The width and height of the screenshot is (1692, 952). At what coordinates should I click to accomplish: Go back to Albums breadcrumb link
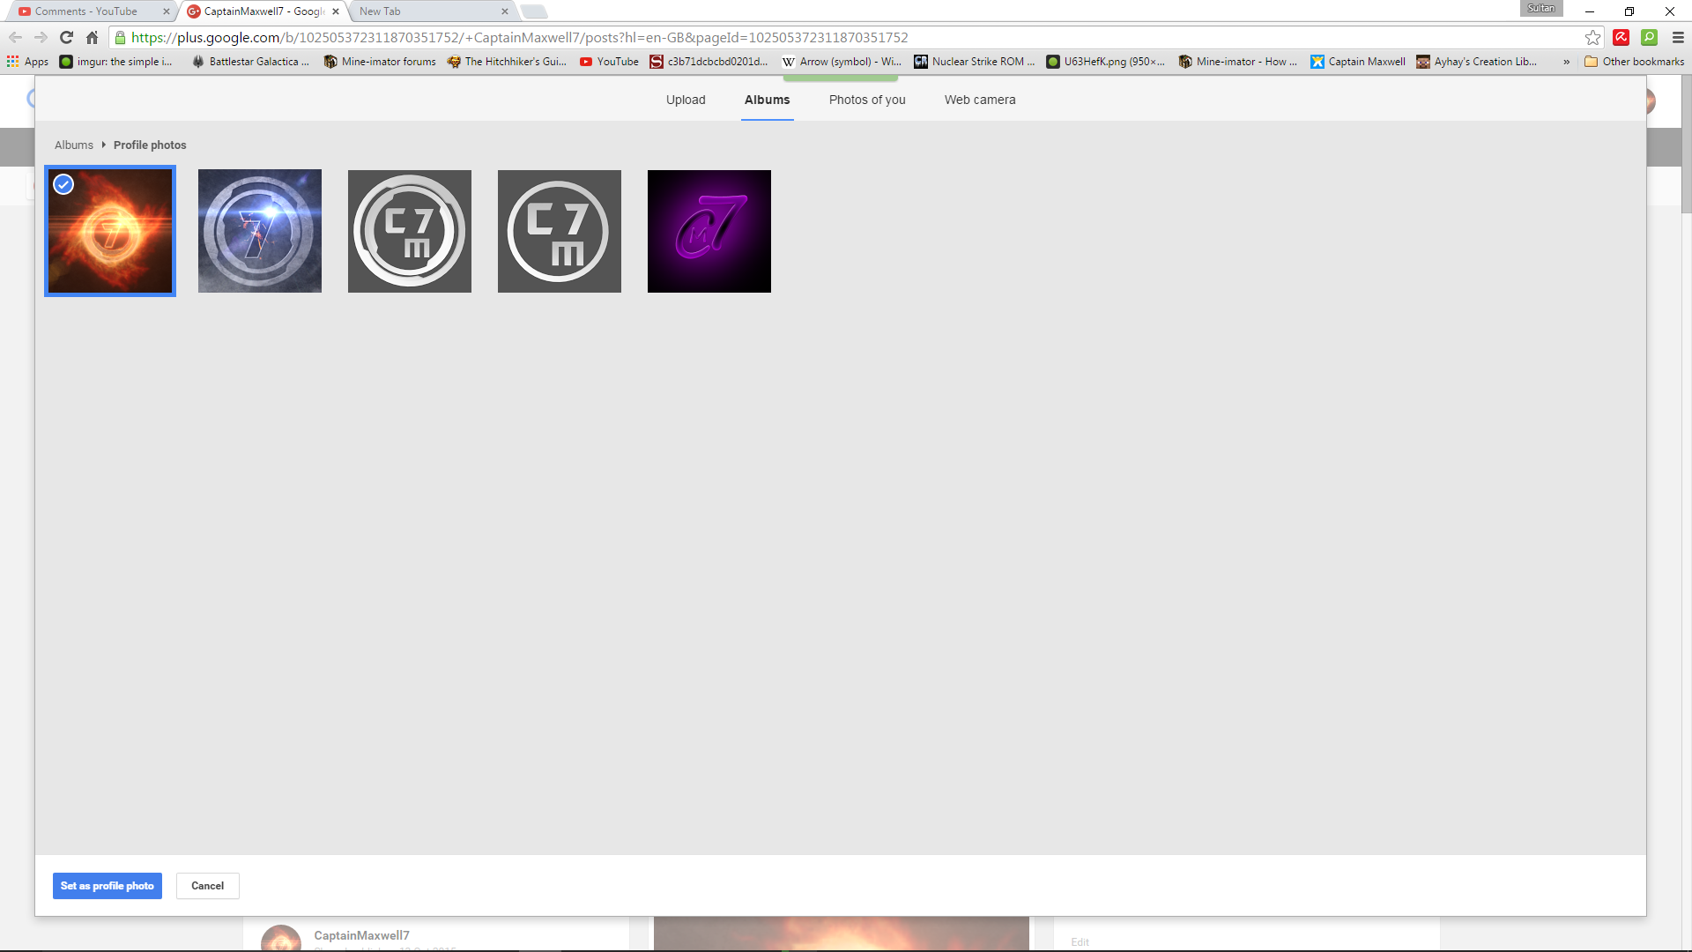(x=74, y=145)
